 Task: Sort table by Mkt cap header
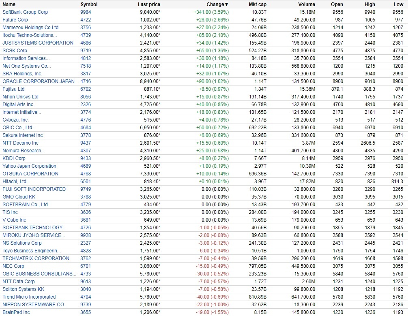pyautogui.click(x=258, y=4)
